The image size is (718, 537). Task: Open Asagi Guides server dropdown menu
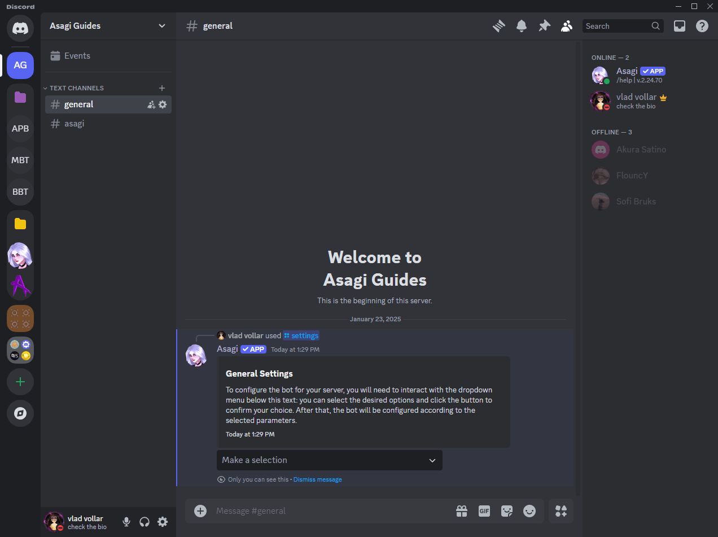[x=108, y=26]
